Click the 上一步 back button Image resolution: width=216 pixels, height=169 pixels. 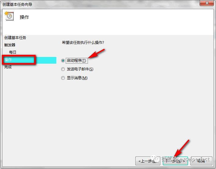[148, 161]
